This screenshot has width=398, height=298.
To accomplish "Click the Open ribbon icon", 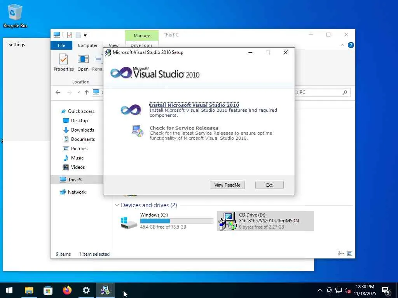I will click(x=83, y=62).
